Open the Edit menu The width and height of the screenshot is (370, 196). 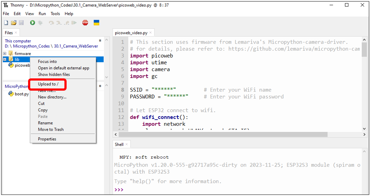coord(17,14)
